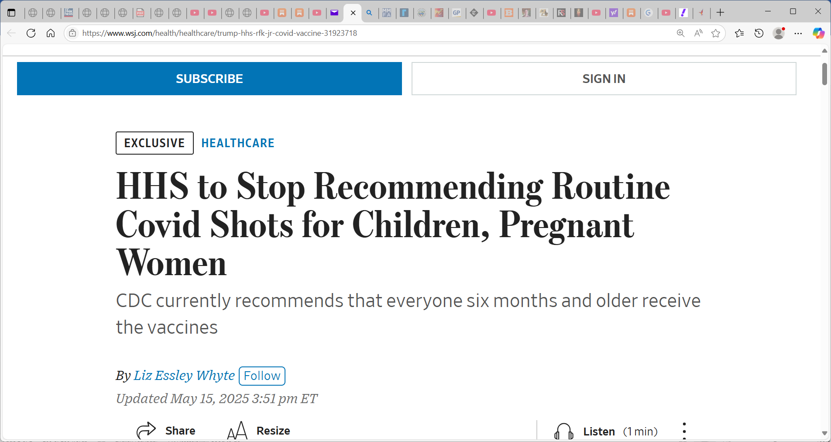The image size is (831, 442).
Task: Switch to the diamond T favicon tab
Action: [x=474, y=13]
